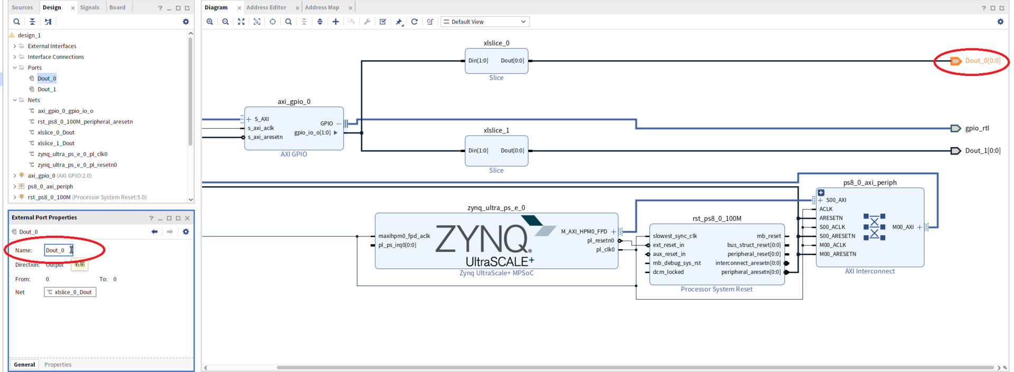Expand External Interfaces tree node
Viewport: 1014px width, 372px height.
[x=15, y=46]
